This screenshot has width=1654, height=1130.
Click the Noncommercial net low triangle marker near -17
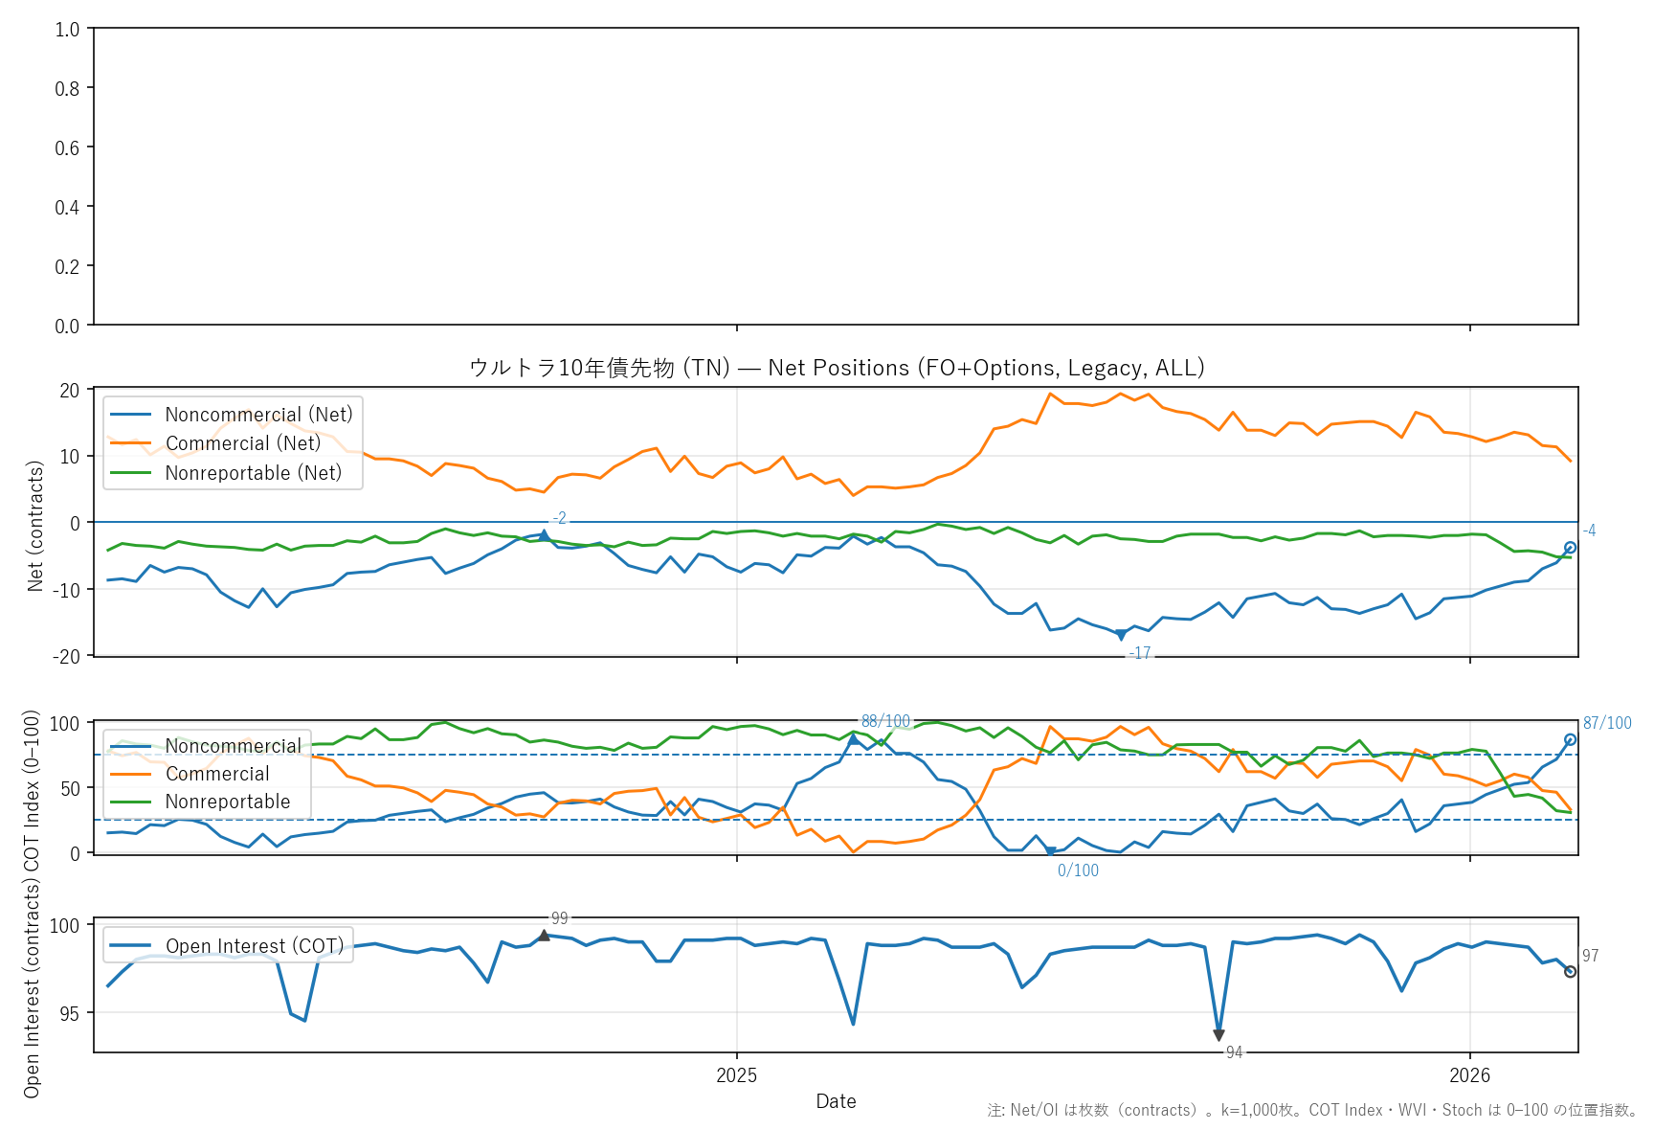click(x=1121, y=635)
